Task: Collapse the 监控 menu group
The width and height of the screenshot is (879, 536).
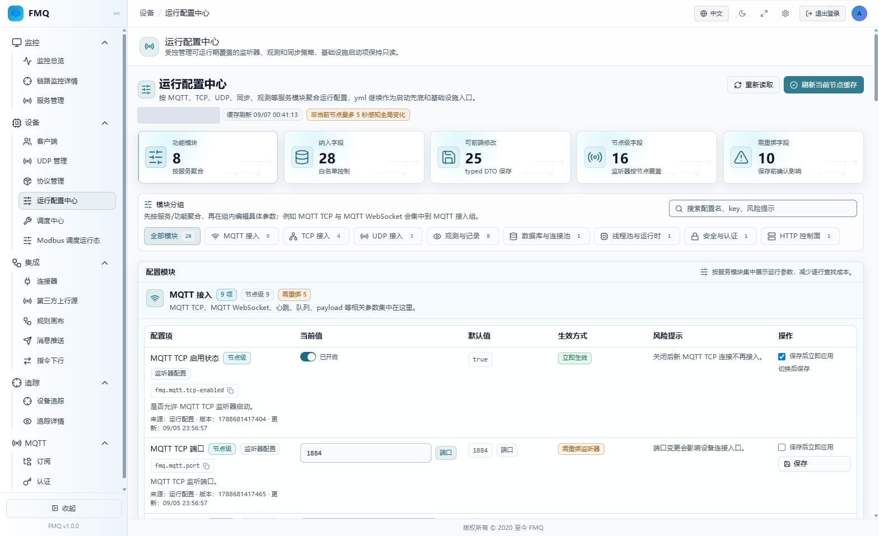Action: pyautogui.click(x=105, y=43)
